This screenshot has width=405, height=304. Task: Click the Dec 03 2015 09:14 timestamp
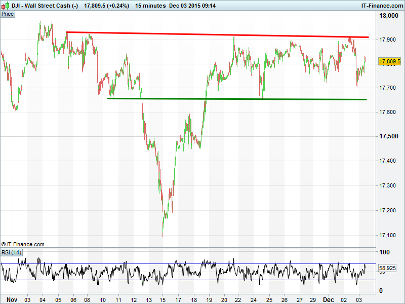(x=192, y=6)
